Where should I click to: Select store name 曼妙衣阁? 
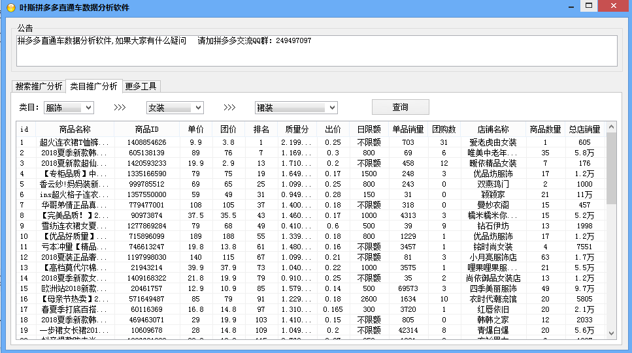pos(493,205)
